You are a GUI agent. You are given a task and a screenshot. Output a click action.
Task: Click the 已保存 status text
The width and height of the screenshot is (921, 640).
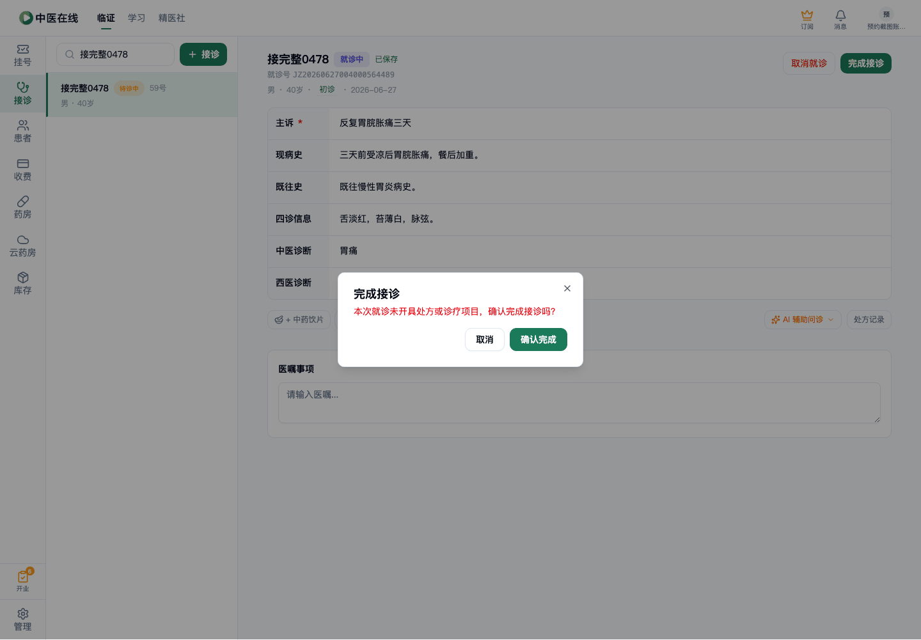click(386, 59)
